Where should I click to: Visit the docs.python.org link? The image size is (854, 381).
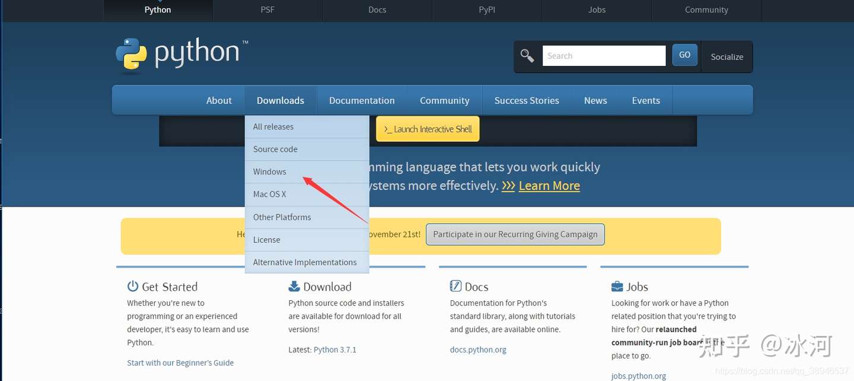(x=478, y=350)
